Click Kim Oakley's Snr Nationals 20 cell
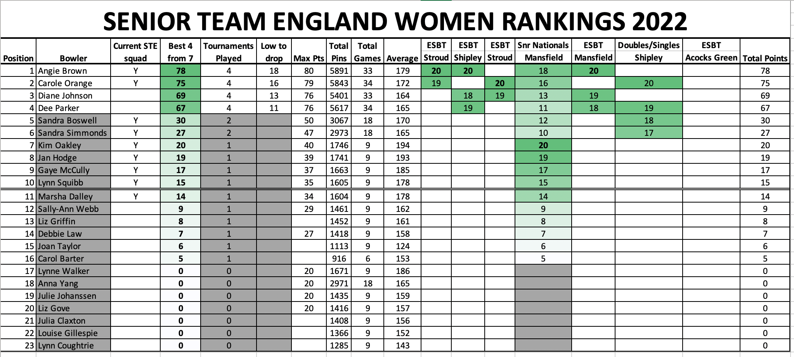 click(x=543, y=145)
